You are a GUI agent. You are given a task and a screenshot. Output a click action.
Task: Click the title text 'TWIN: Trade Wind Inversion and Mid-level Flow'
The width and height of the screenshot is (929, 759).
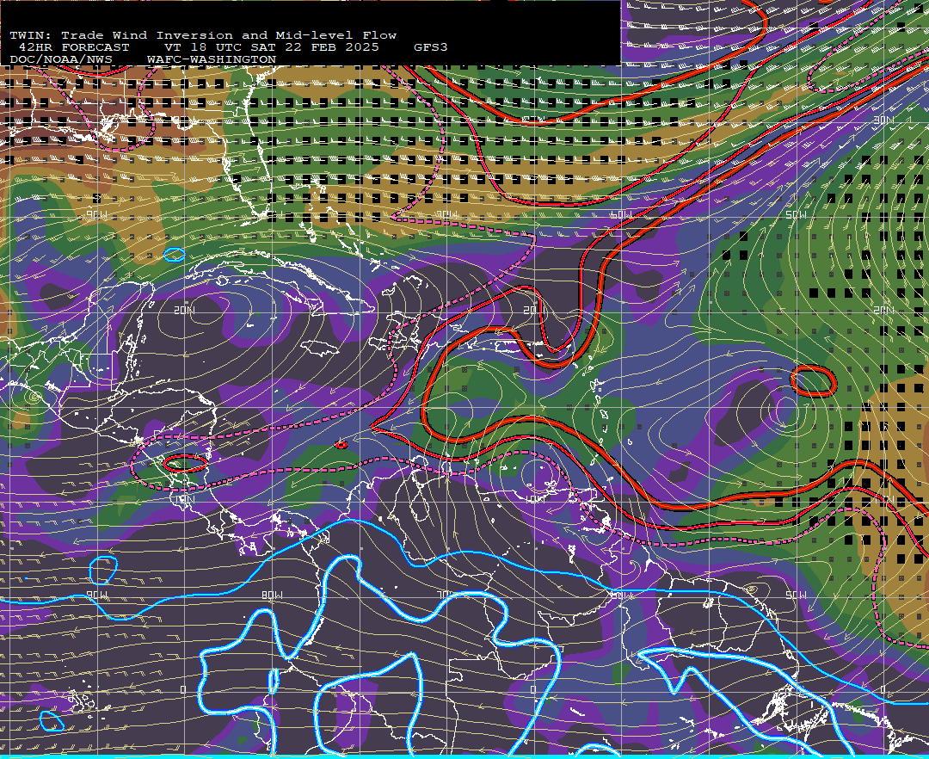(203, 35)
